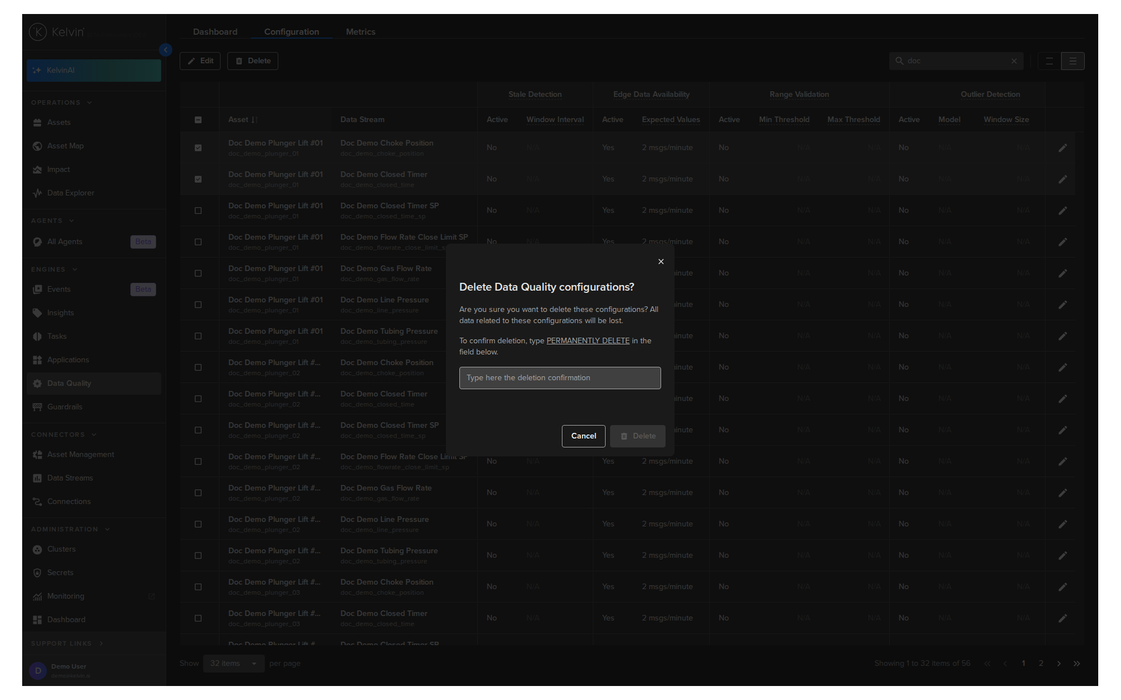1121x700 pixels.
Task: Open Secrets in the sidebar
Action: coord(93,573)
